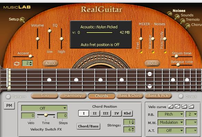
Task: Click the loop arrows icon beside Accent
Action: point(17,63)
